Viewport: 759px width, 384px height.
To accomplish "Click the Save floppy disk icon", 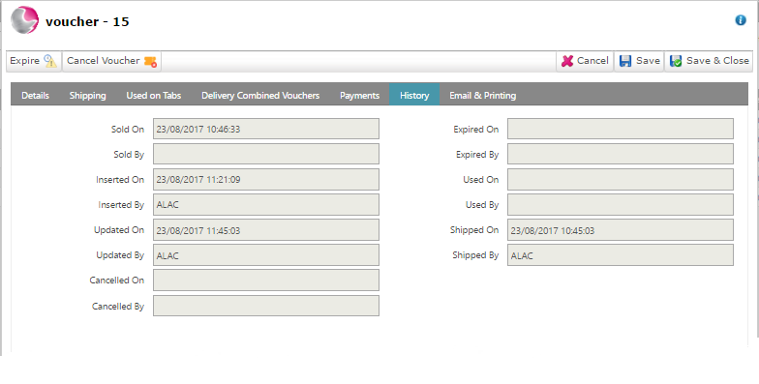I will click(x=625, y=61).
